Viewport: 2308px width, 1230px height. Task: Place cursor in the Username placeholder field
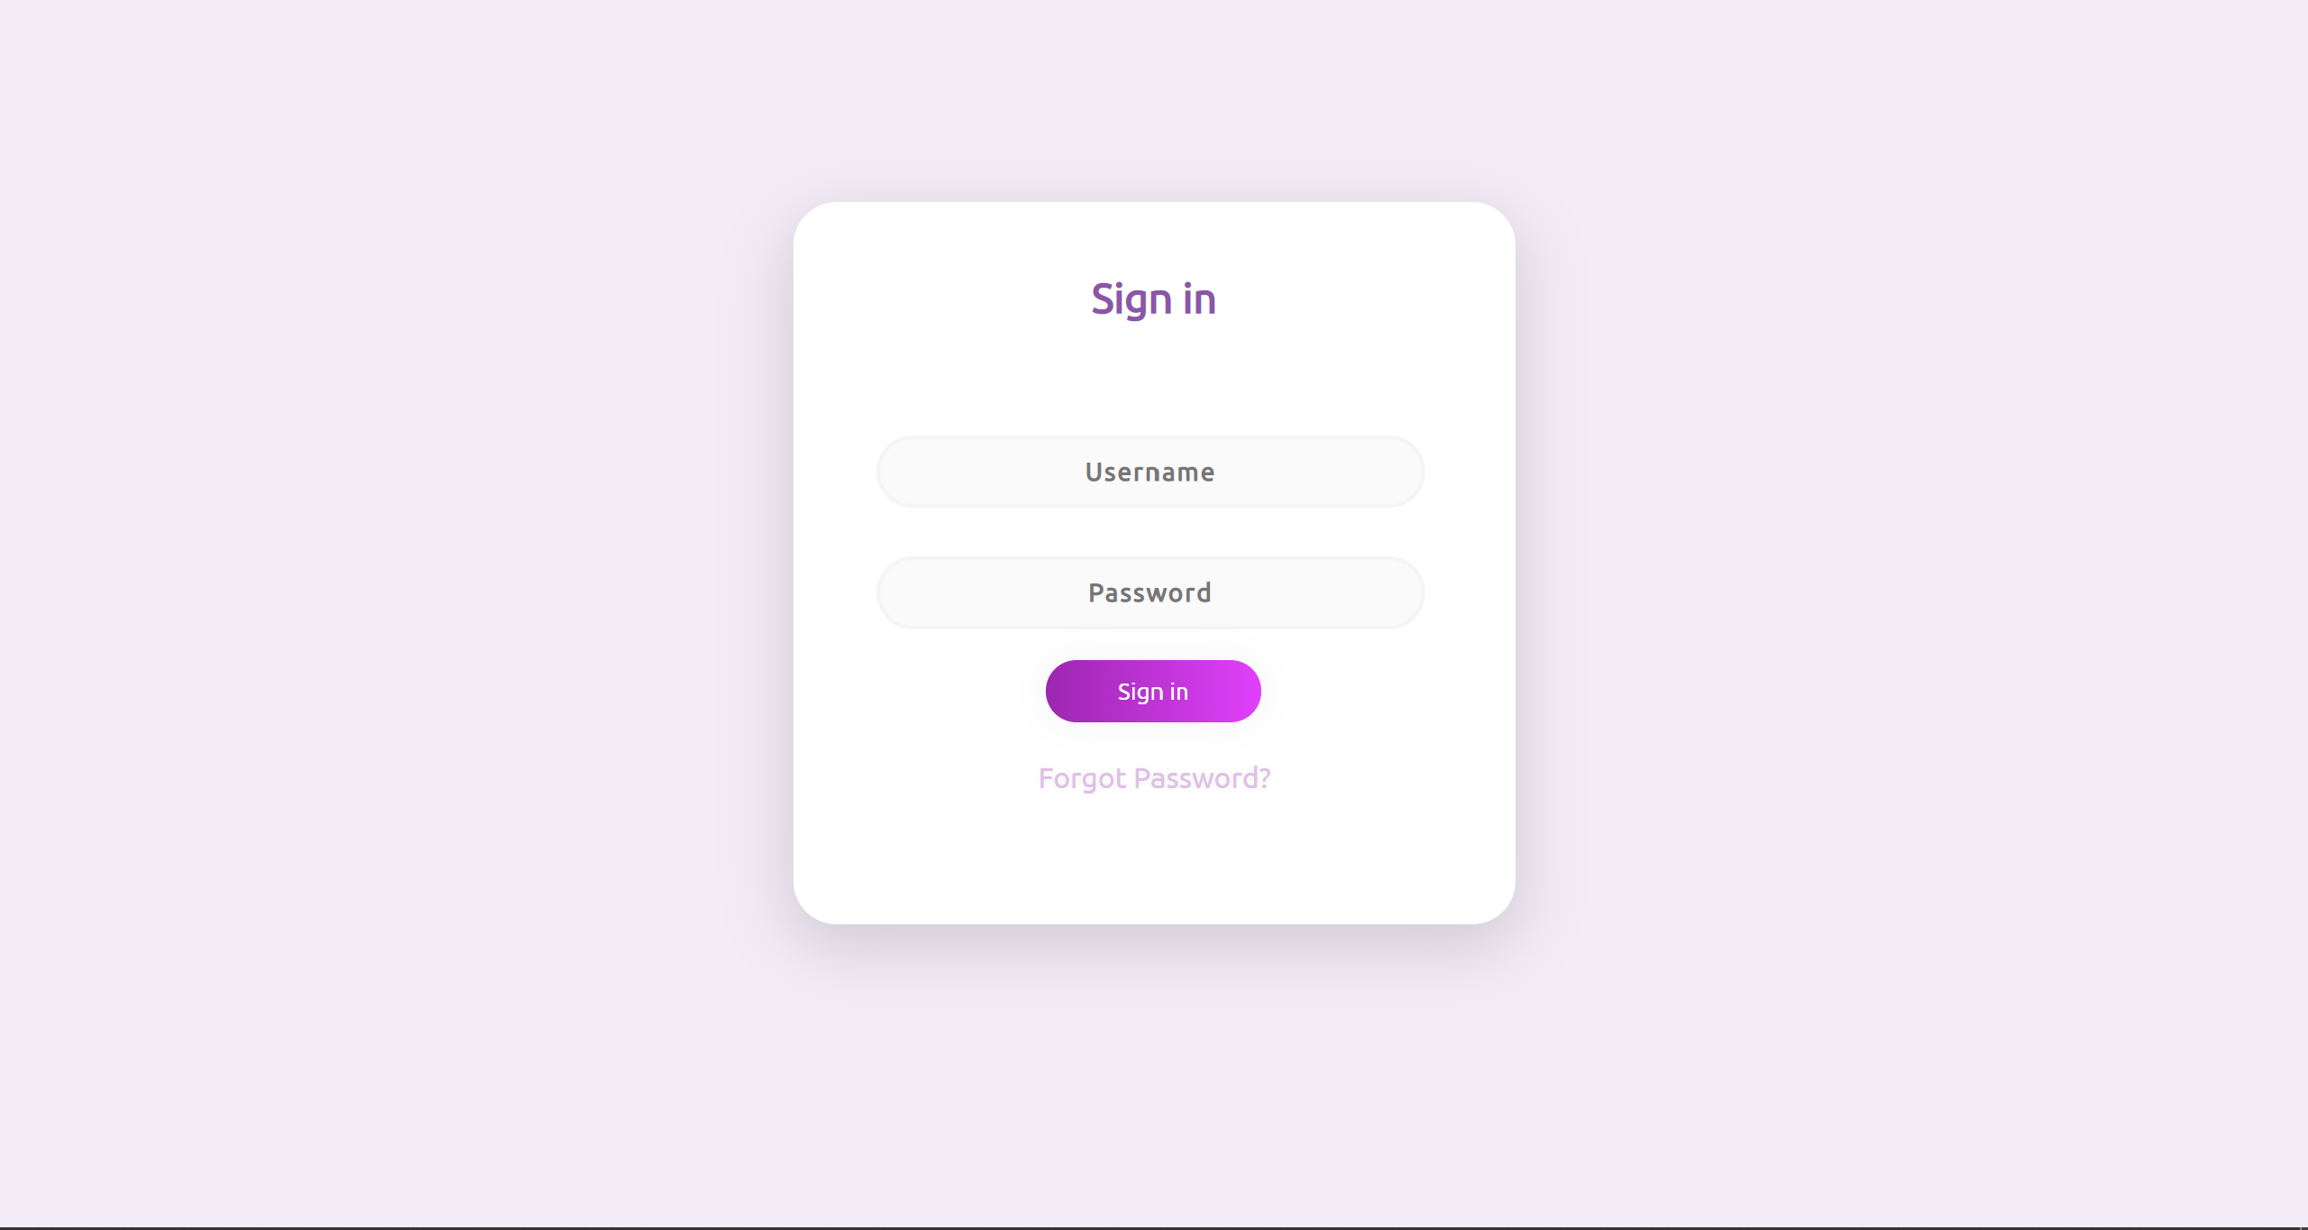(x=1150, y=472)
